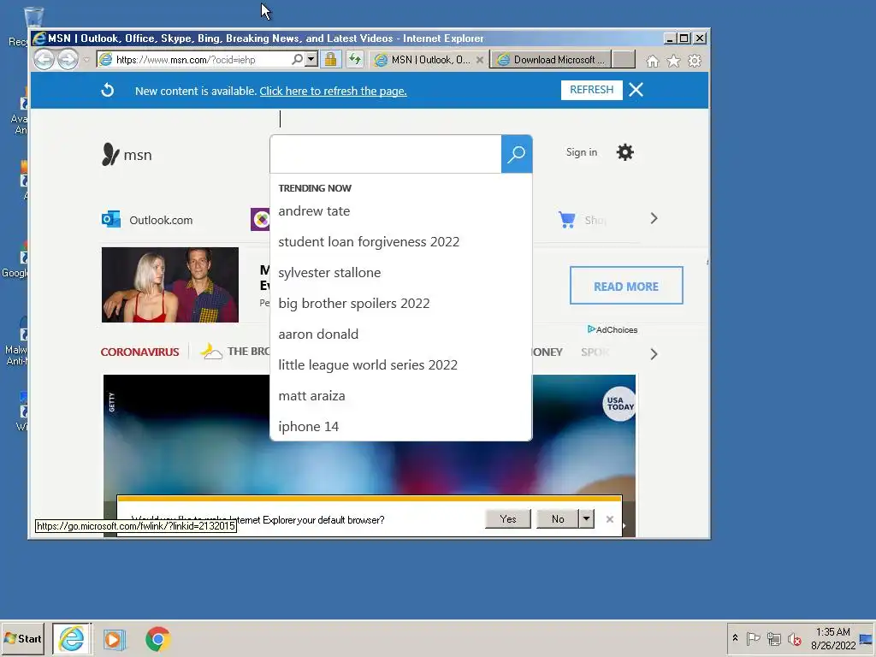The height and width of the screenshot is (657, 876).
Task: Open the couple photo article thumbnail
Action: coord(170,285)
